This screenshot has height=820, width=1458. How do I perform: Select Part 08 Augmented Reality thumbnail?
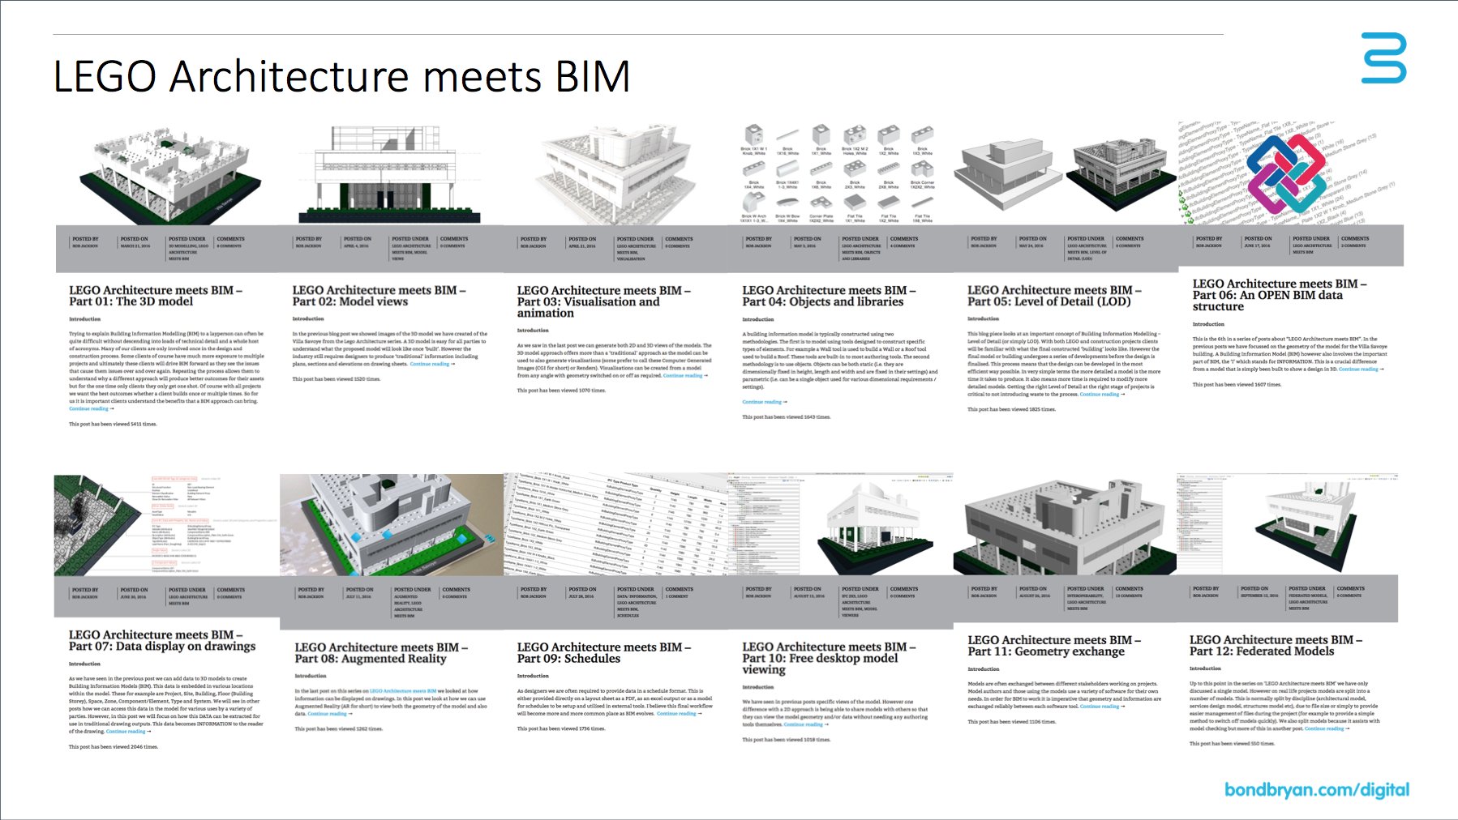(x=392, y=524)
